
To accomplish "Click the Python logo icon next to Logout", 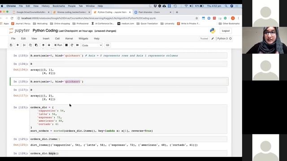I will tap(213, 31).
